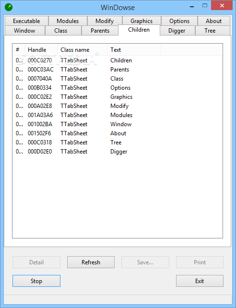Screen dimensions: 236x308
Task: Open the Modify tab
Action: 105,21
